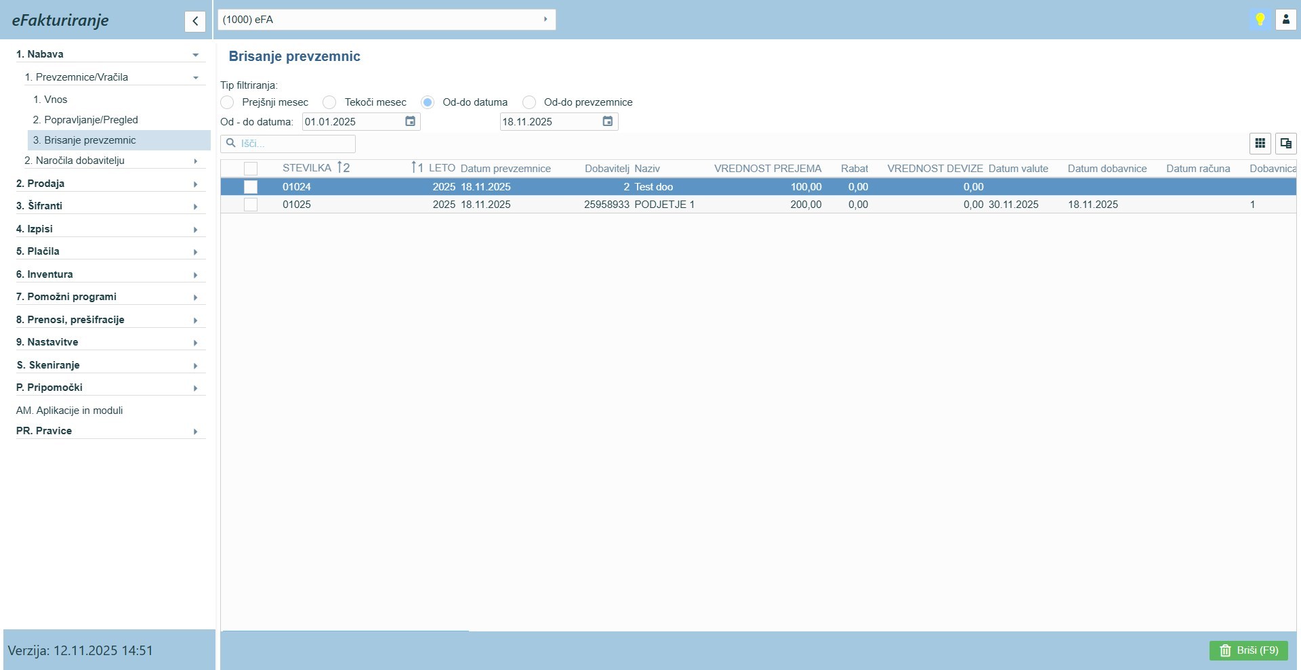Select the Od-do prevzemnice filter option

(529, 102)
